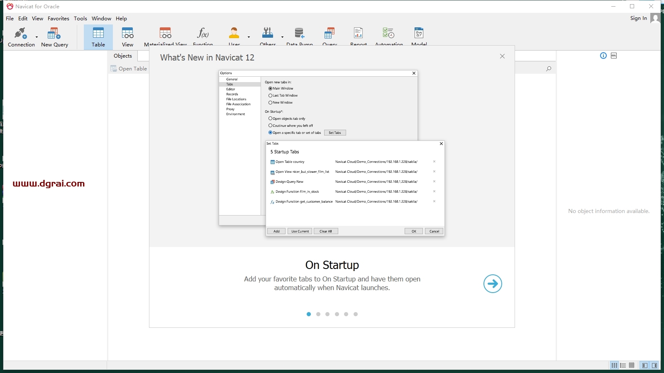Open the View menu
Image resolution: width=664 pixels, height=373 pixels.
(x=38, y=19)
